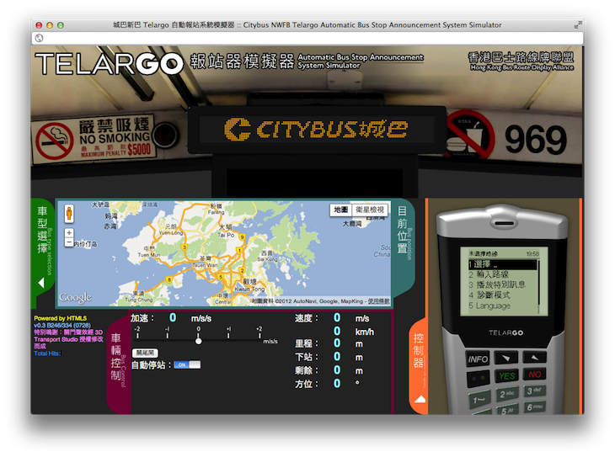
Task: Select menu item 1 選擇 on handset screen
Action: pos(502,264)
